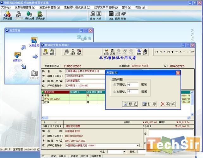
Task: Click the 负数 negative invoice icon
Action: pos(106,52)
